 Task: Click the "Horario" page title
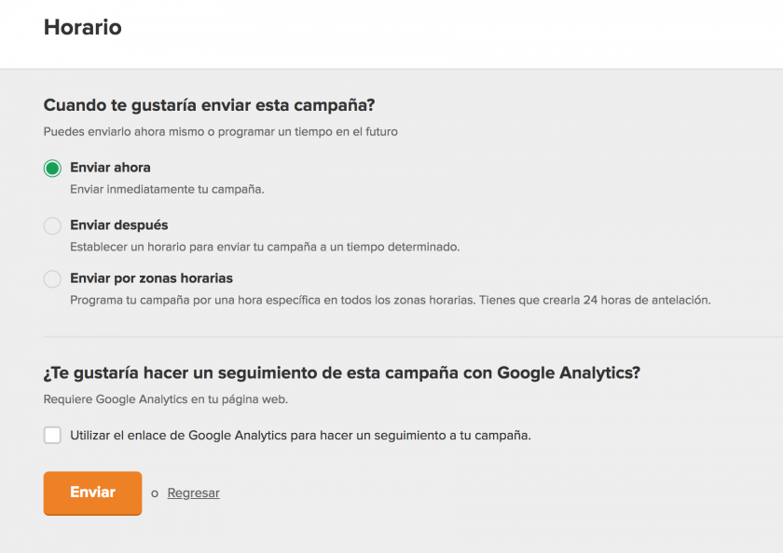click(x=83, y=27)
